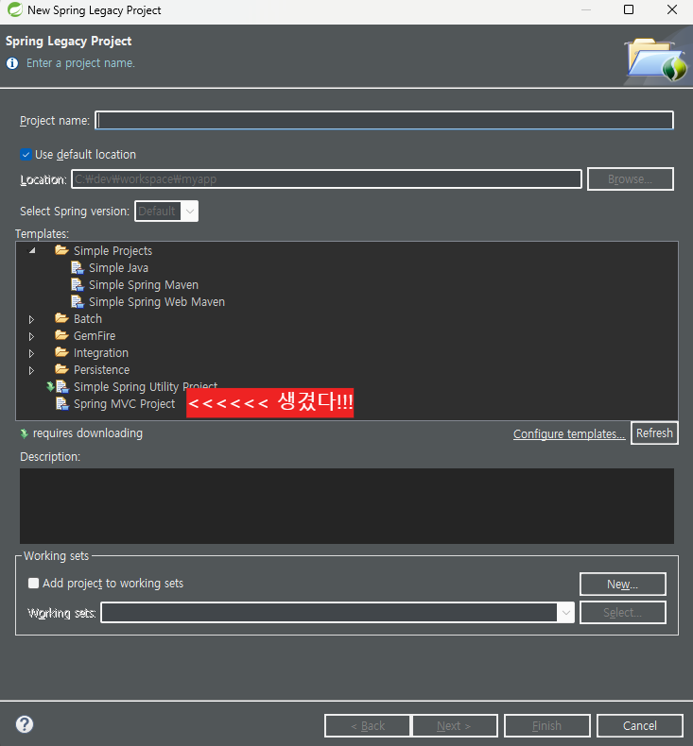693x746 pixels.
Task: Click the Batch folder icon
Action: pyautogui.click(x=61, y=318)
